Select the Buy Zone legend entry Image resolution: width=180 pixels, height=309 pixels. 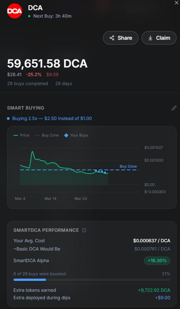tap(47, 135)
